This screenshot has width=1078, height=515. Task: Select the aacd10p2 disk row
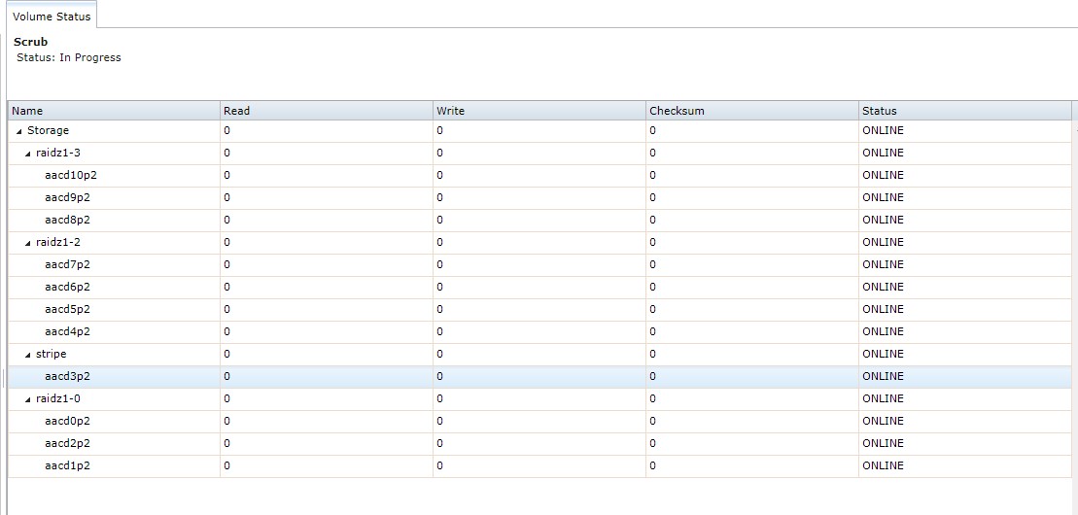[71, 176]
